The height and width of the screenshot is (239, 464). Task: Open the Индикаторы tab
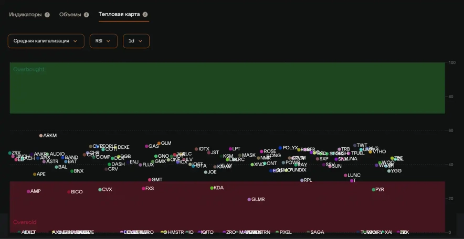25,15
